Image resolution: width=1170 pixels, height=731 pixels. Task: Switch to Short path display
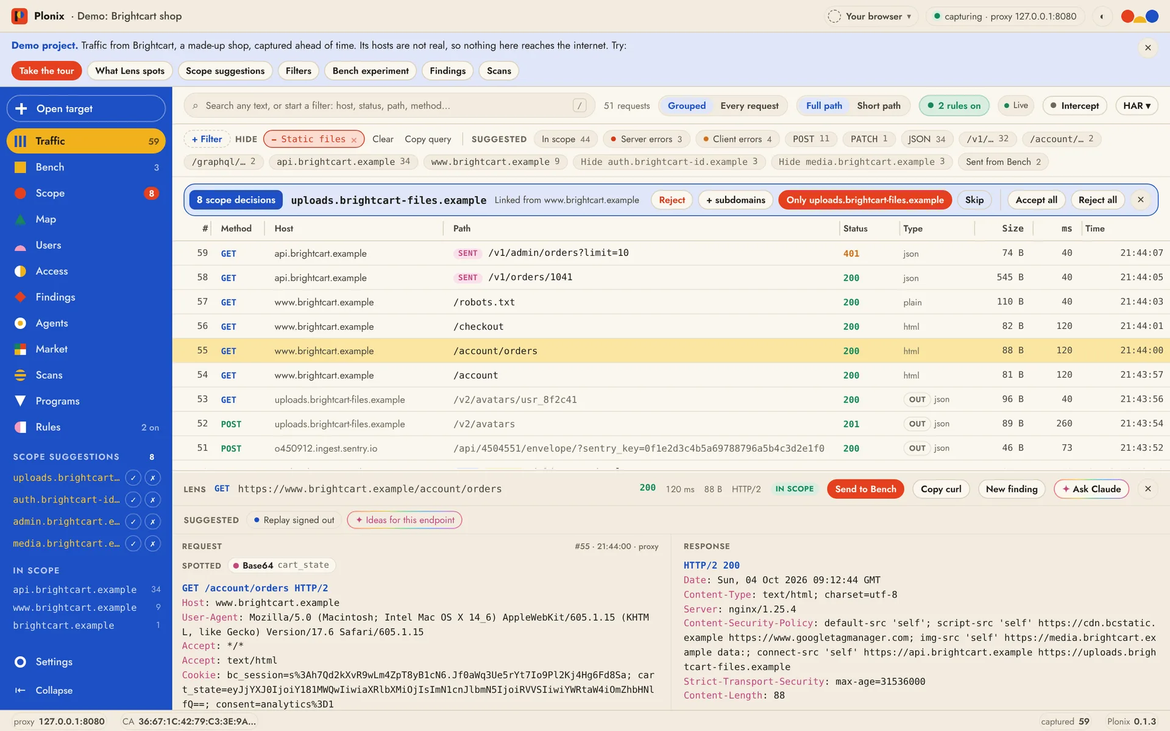(x=878, y=105)
